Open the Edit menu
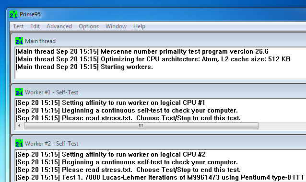This screenshot has width=306, height=182. [x=35, y=26]
